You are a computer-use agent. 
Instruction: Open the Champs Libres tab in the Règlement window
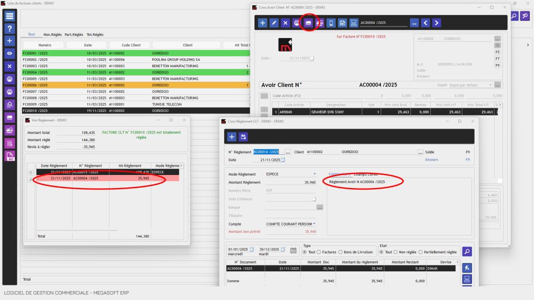tap(366, 174)
